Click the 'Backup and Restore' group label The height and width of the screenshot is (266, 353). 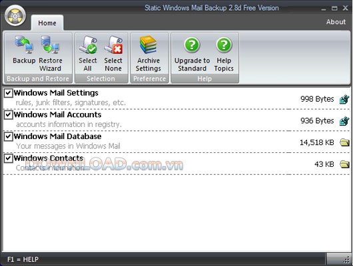pyautogui.click(x=38, y=78)
